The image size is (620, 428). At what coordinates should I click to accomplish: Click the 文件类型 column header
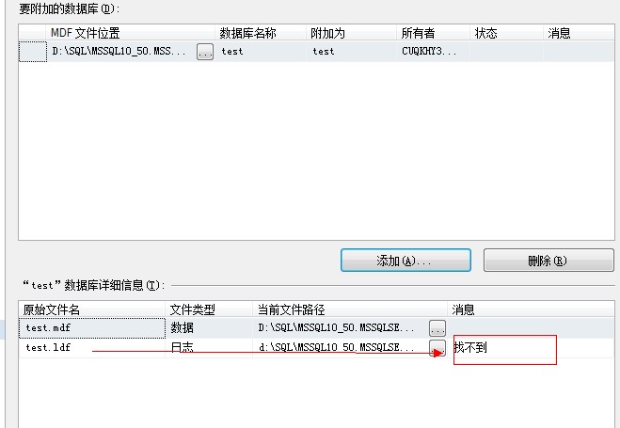193,309
